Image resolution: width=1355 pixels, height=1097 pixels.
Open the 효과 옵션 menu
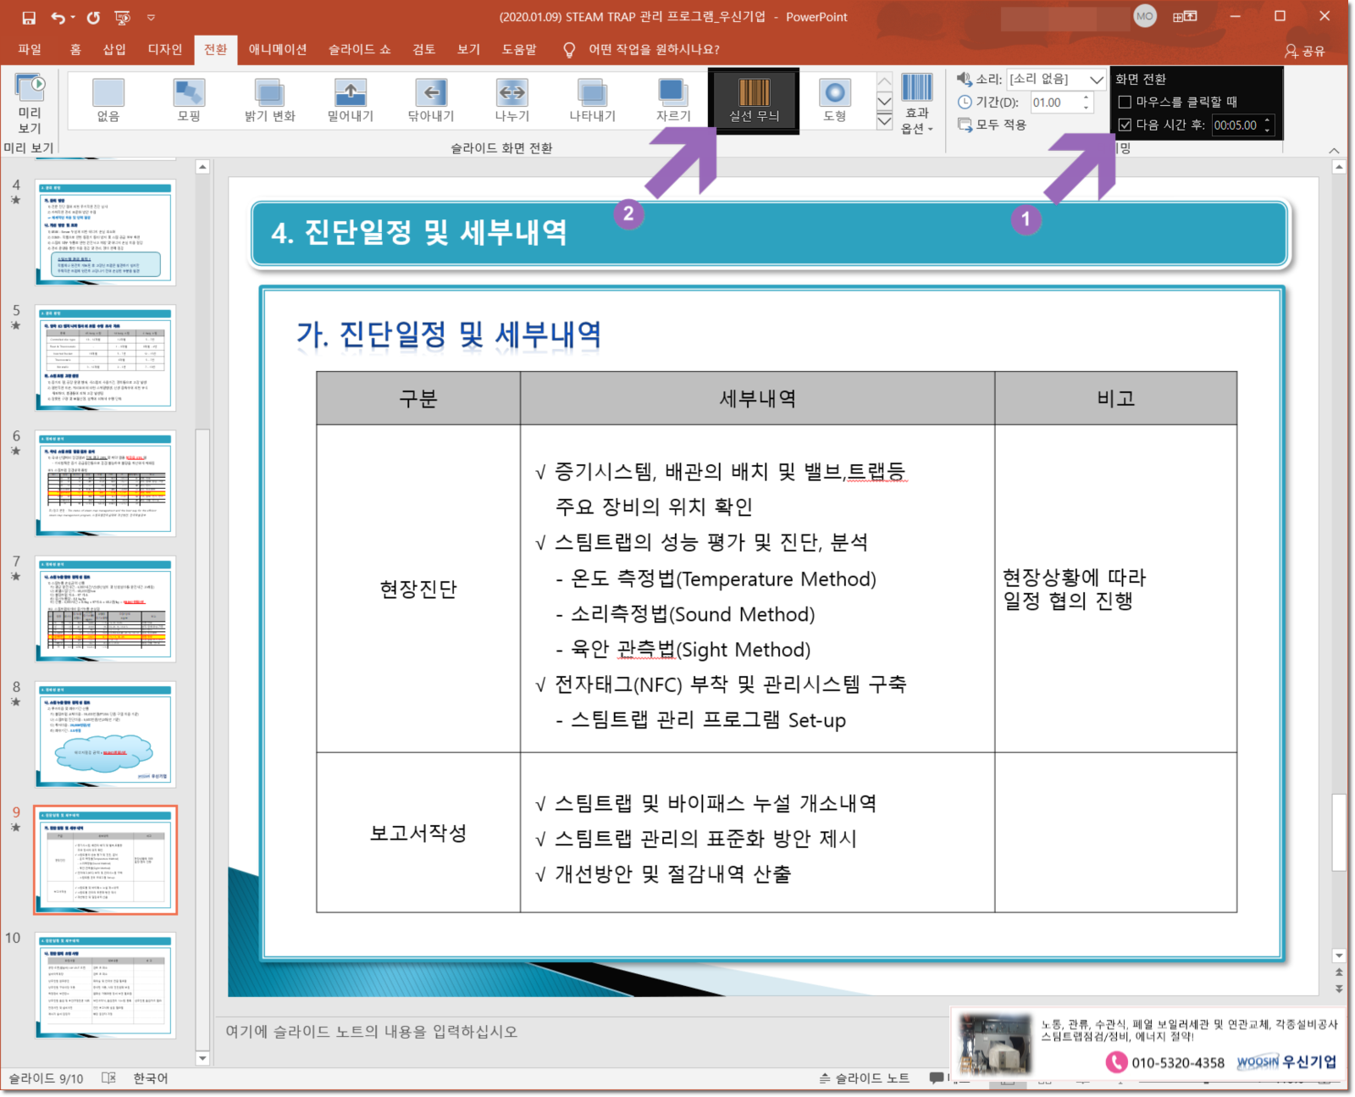coord(916,104)
